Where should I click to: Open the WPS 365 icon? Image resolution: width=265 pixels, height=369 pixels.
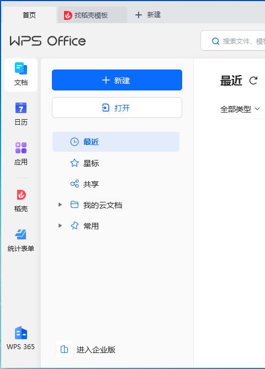click(x=21, y=333)
